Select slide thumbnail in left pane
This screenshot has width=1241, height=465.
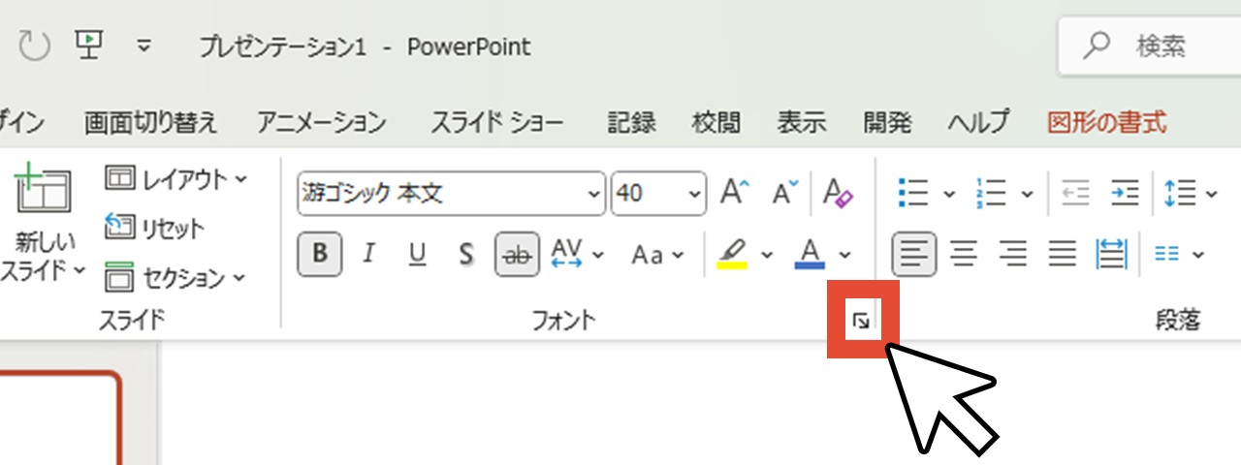click(62, 417)
